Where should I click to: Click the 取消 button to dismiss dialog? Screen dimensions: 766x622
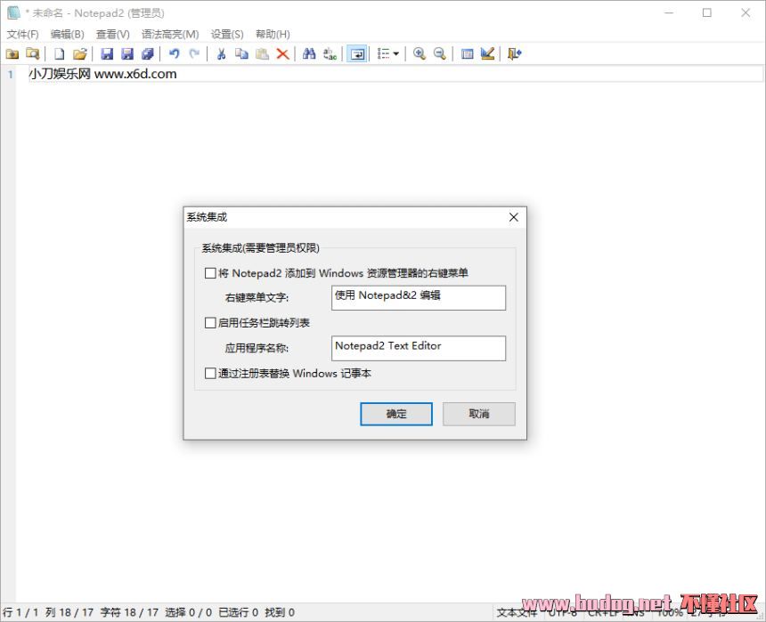point(478,414)
